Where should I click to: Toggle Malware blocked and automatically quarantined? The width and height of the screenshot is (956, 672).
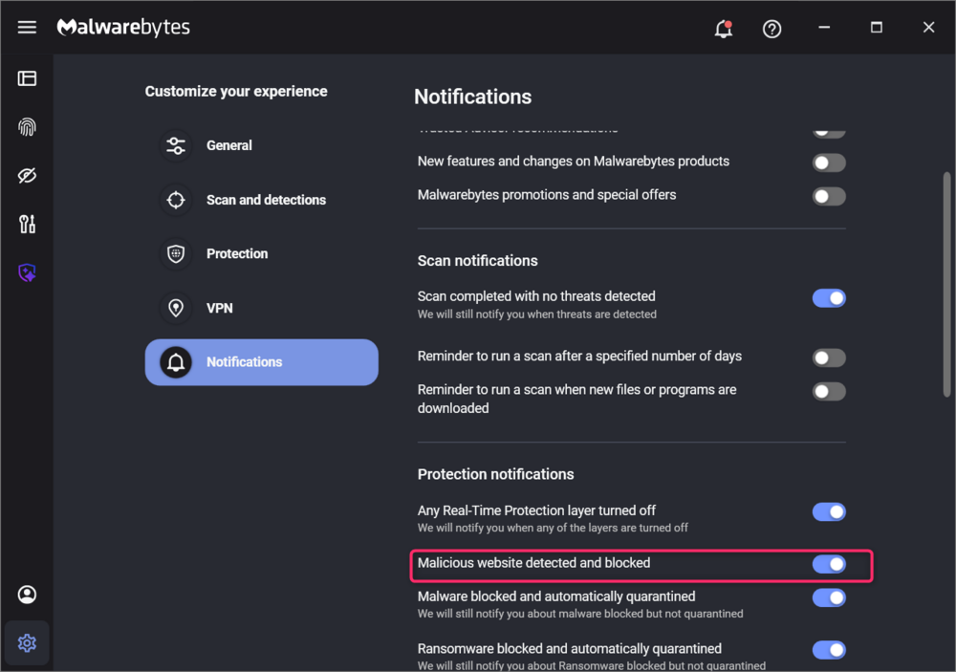(829, 597)
